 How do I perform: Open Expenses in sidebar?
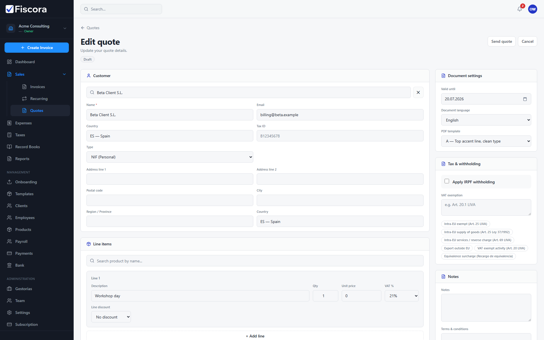pyautogui.click(x=37, y=123)
